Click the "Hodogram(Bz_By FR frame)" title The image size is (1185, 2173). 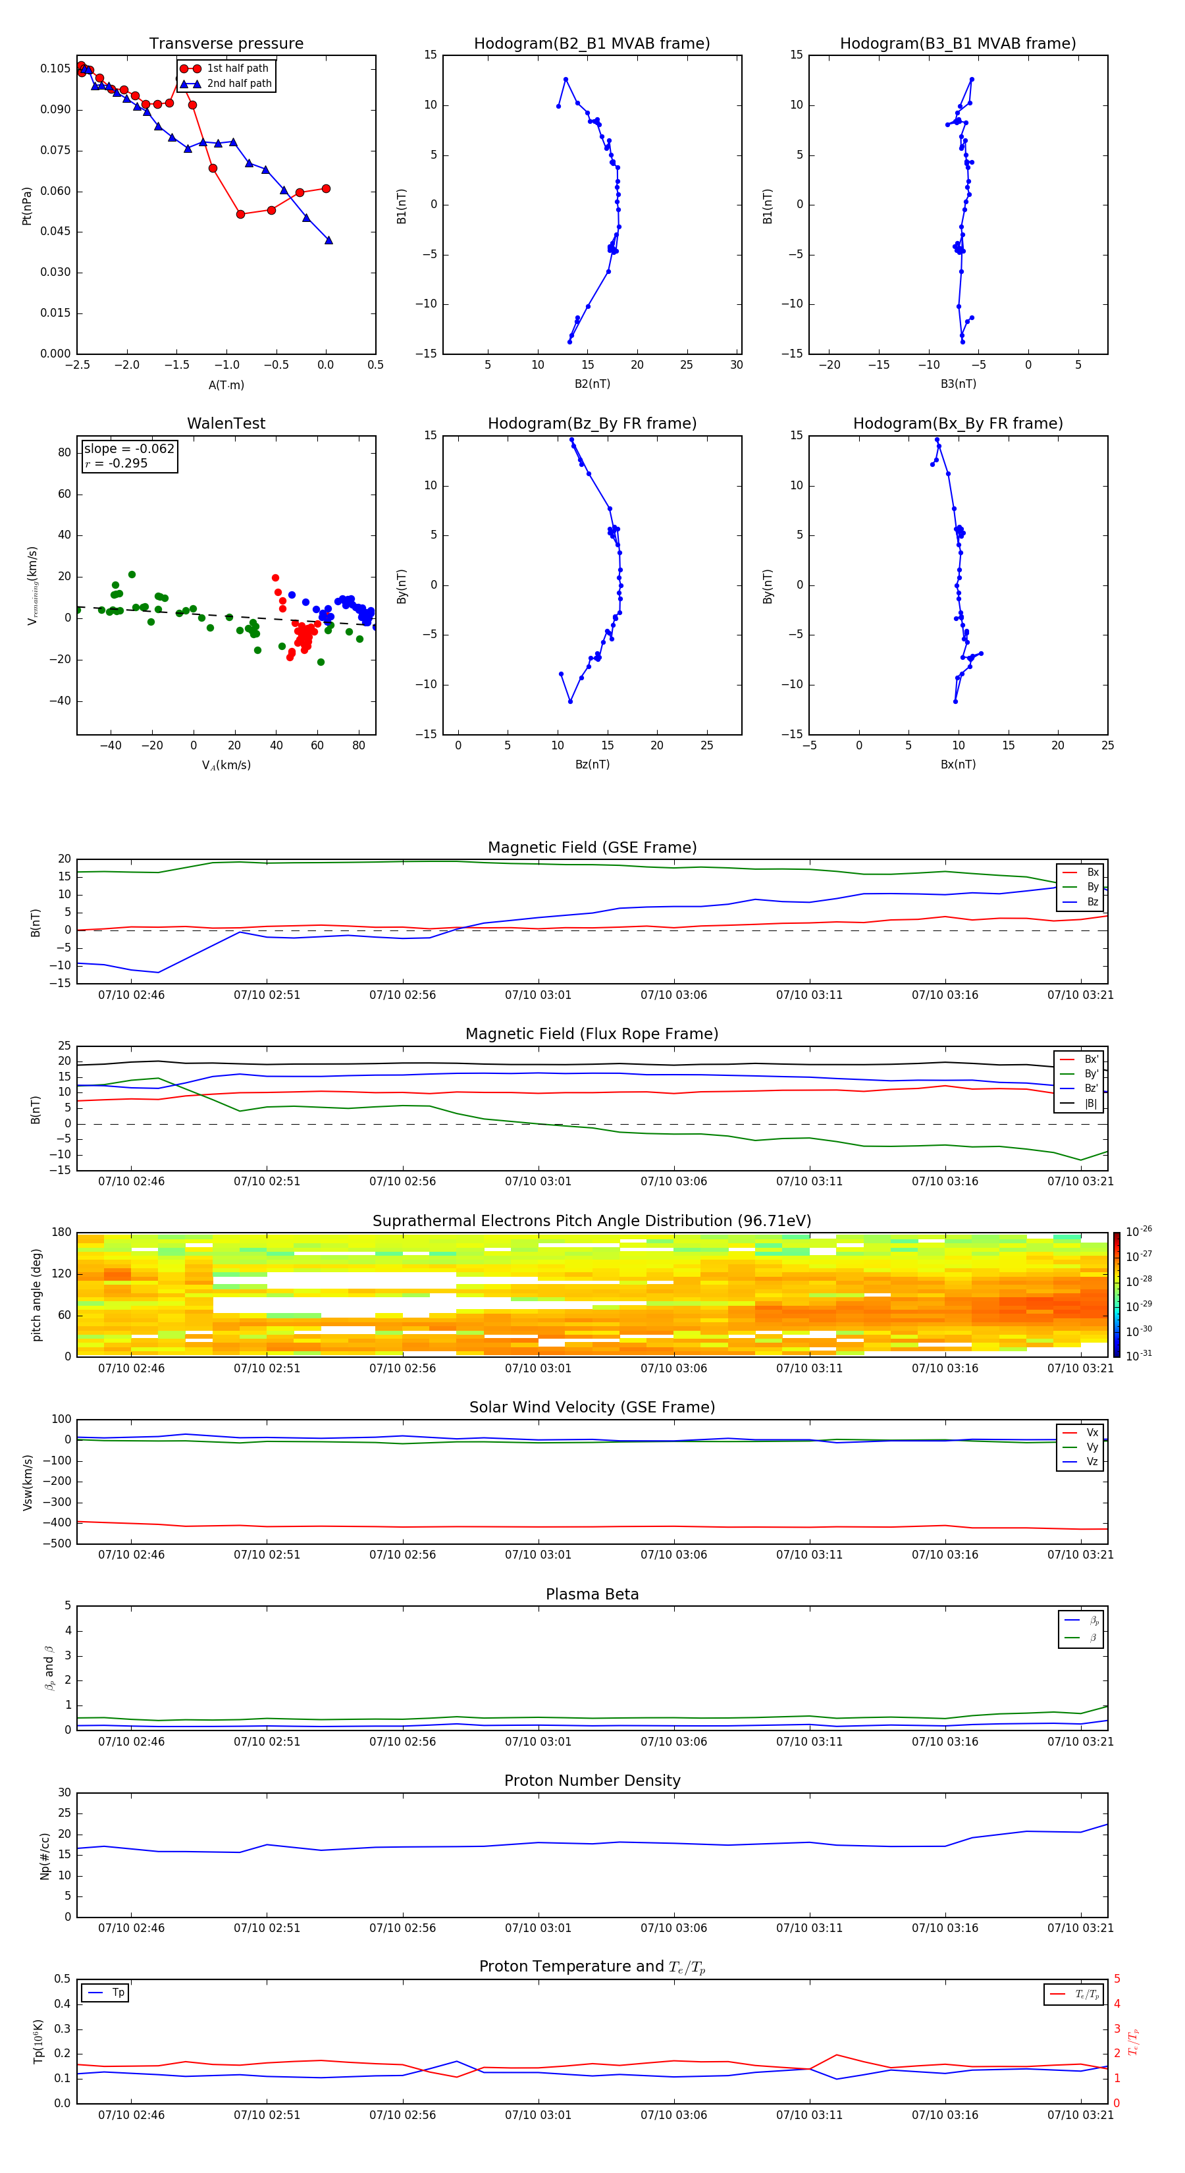(x=592, y=423)
